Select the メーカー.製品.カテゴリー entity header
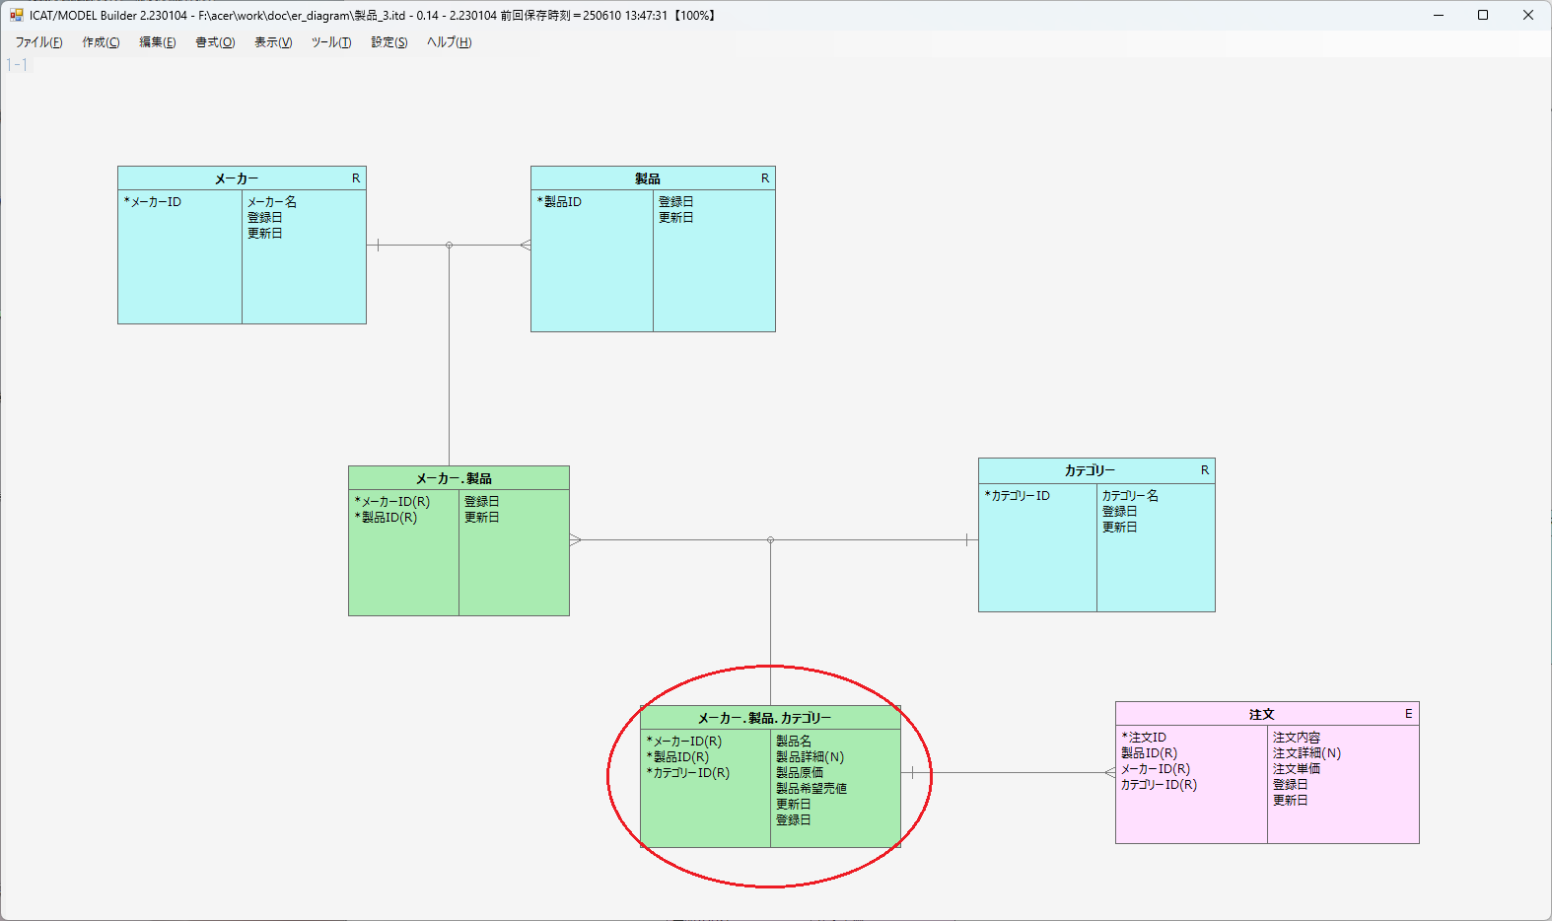The width and height of the screenshot is (1552, 921). tap(764, 718)
